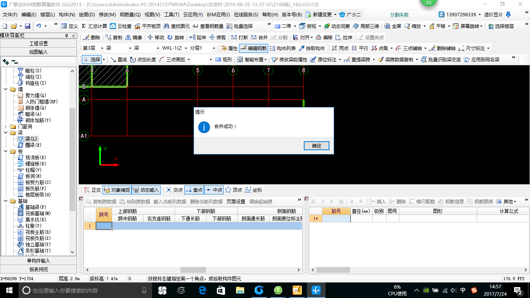Screen dimensions: 530x298
Task: Toggle 正交 ortho mode
Action: [x=93, y=190]
